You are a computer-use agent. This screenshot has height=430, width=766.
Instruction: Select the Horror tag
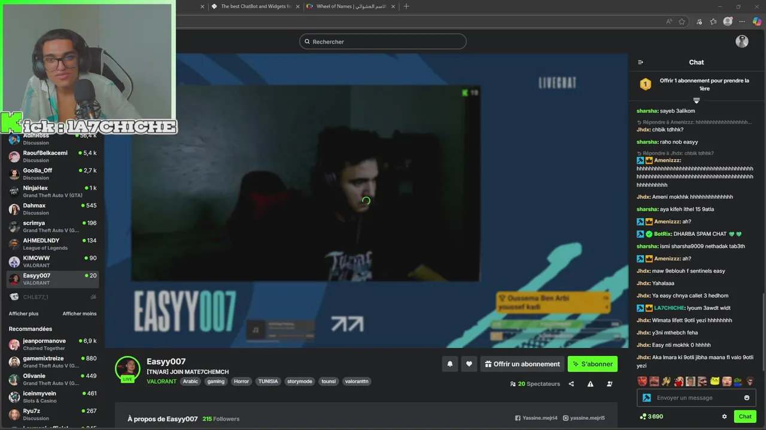[241, 381]
